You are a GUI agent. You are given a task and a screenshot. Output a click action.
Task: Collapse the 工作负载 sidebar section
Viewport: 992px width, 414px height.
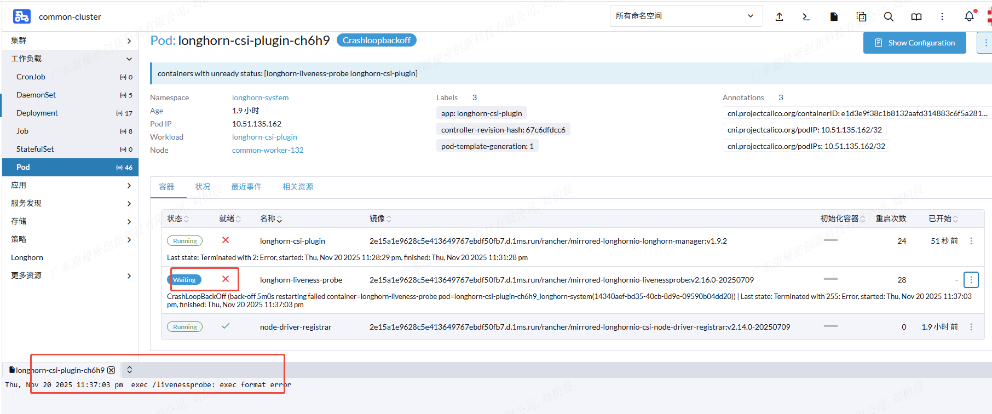click(129, 59)
